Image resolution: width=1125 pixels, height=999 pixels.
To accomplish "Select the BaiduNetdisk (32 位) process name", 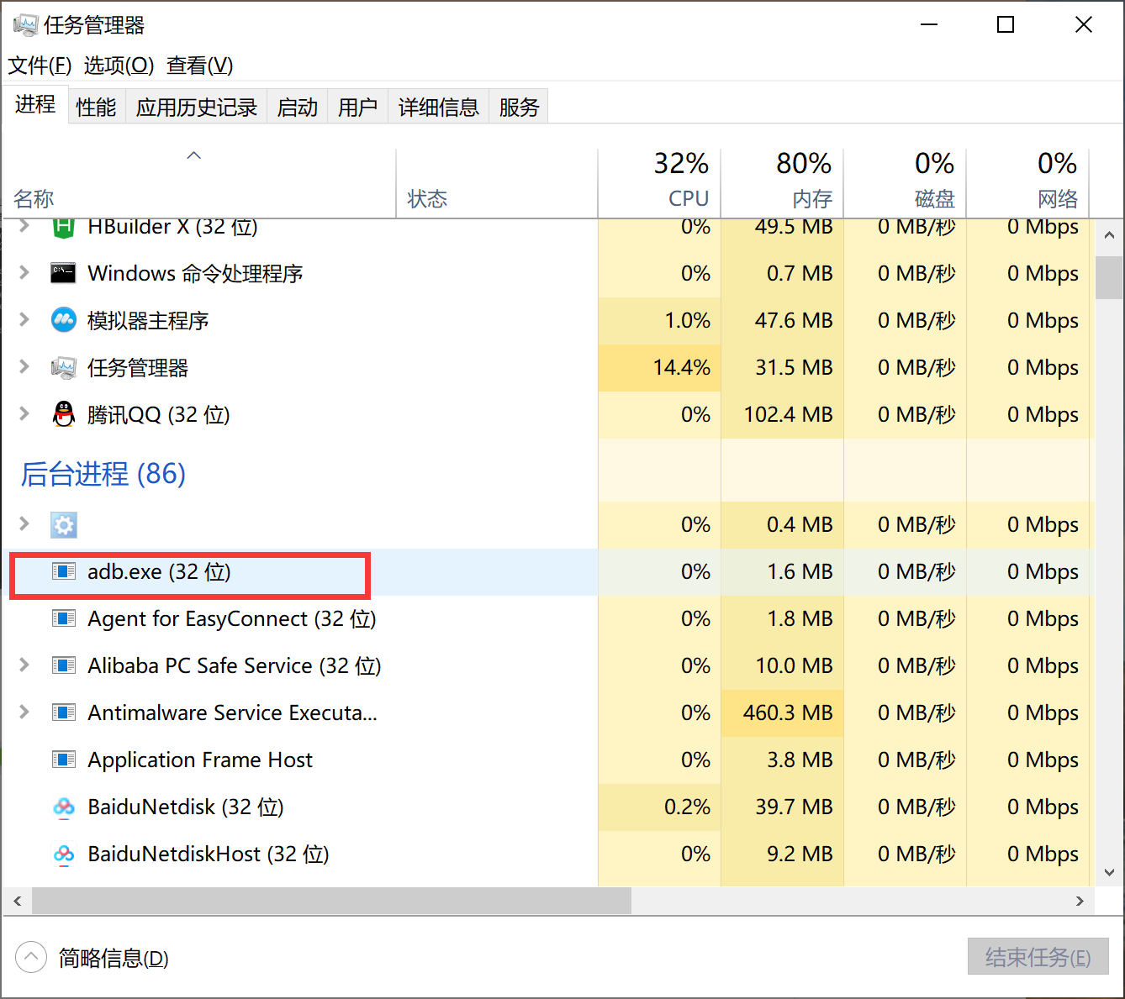I will click(x=186, y=807).
